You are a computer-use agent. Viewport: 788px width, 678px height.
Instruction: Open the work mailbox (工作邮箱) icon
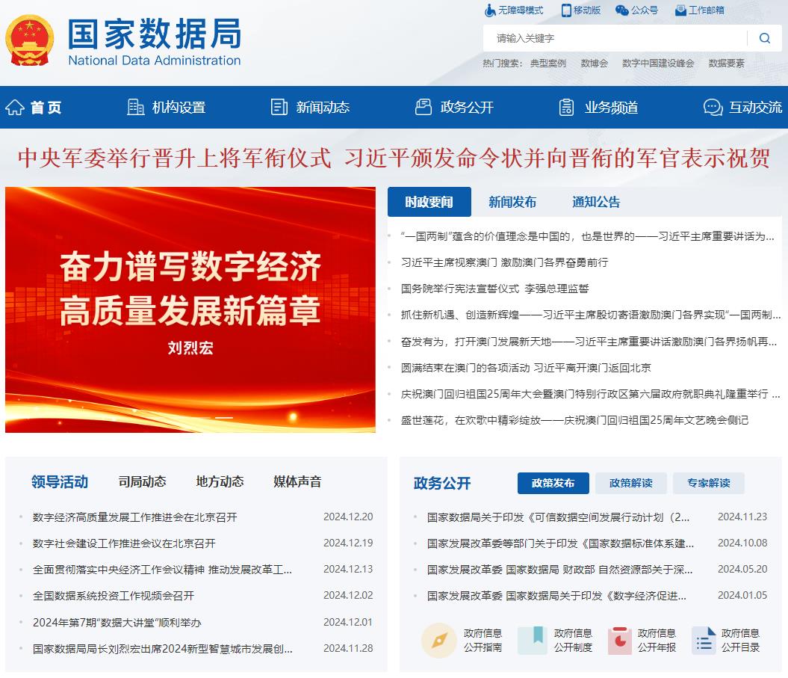(x=680, y=10)
